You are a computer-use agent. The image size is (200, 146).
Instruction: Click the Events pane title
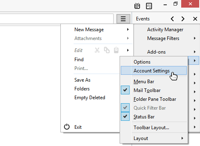point(143,19)
